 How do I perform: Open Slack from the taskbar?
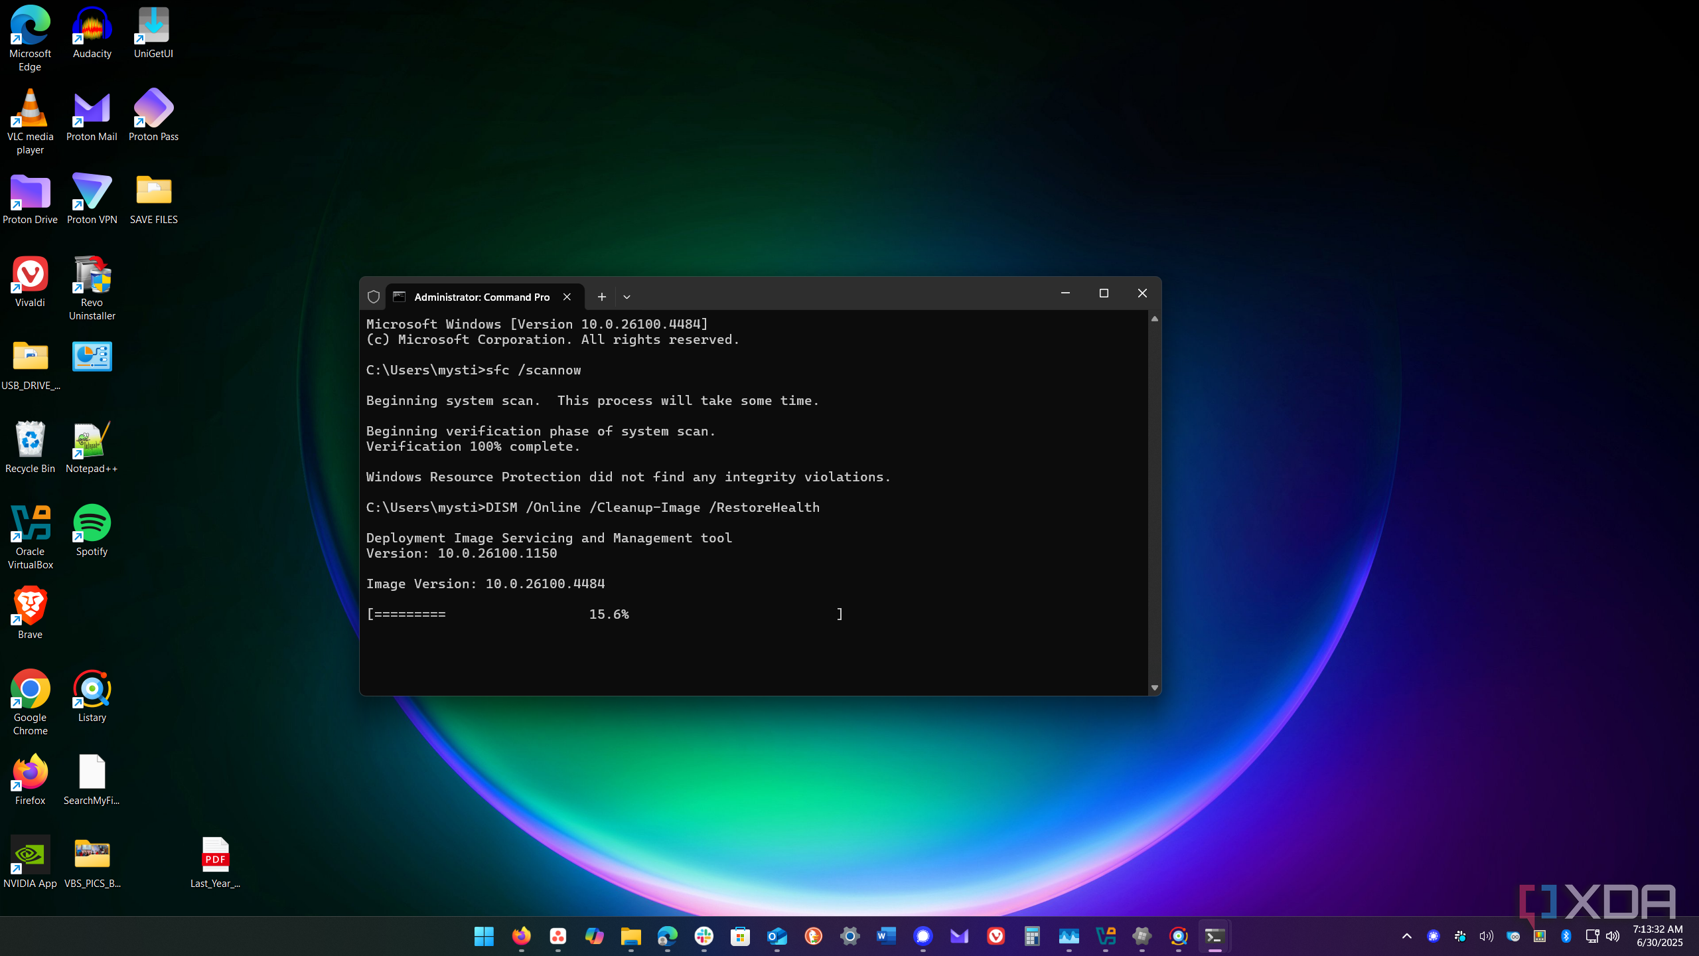703,936
